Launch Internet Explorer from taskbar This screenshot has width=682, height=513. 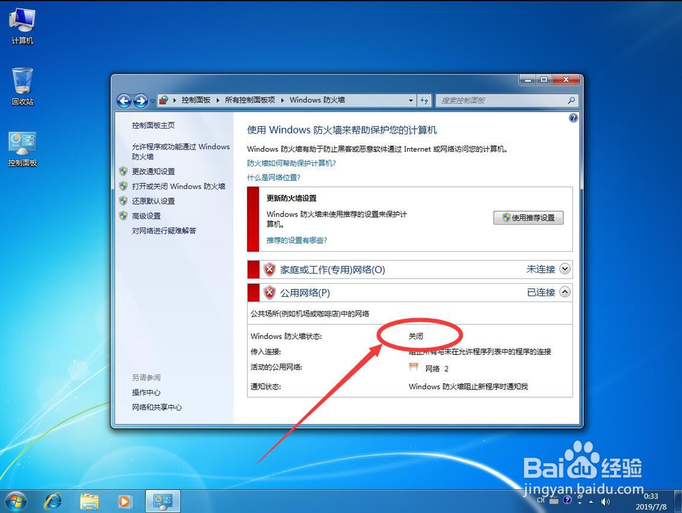(53, 501)
